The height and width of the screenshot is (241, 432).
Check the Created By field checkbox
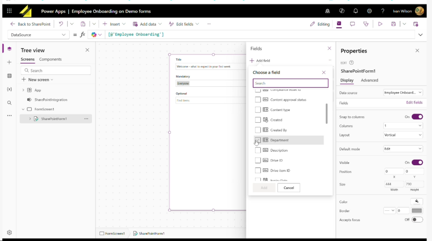coord(258,130)
